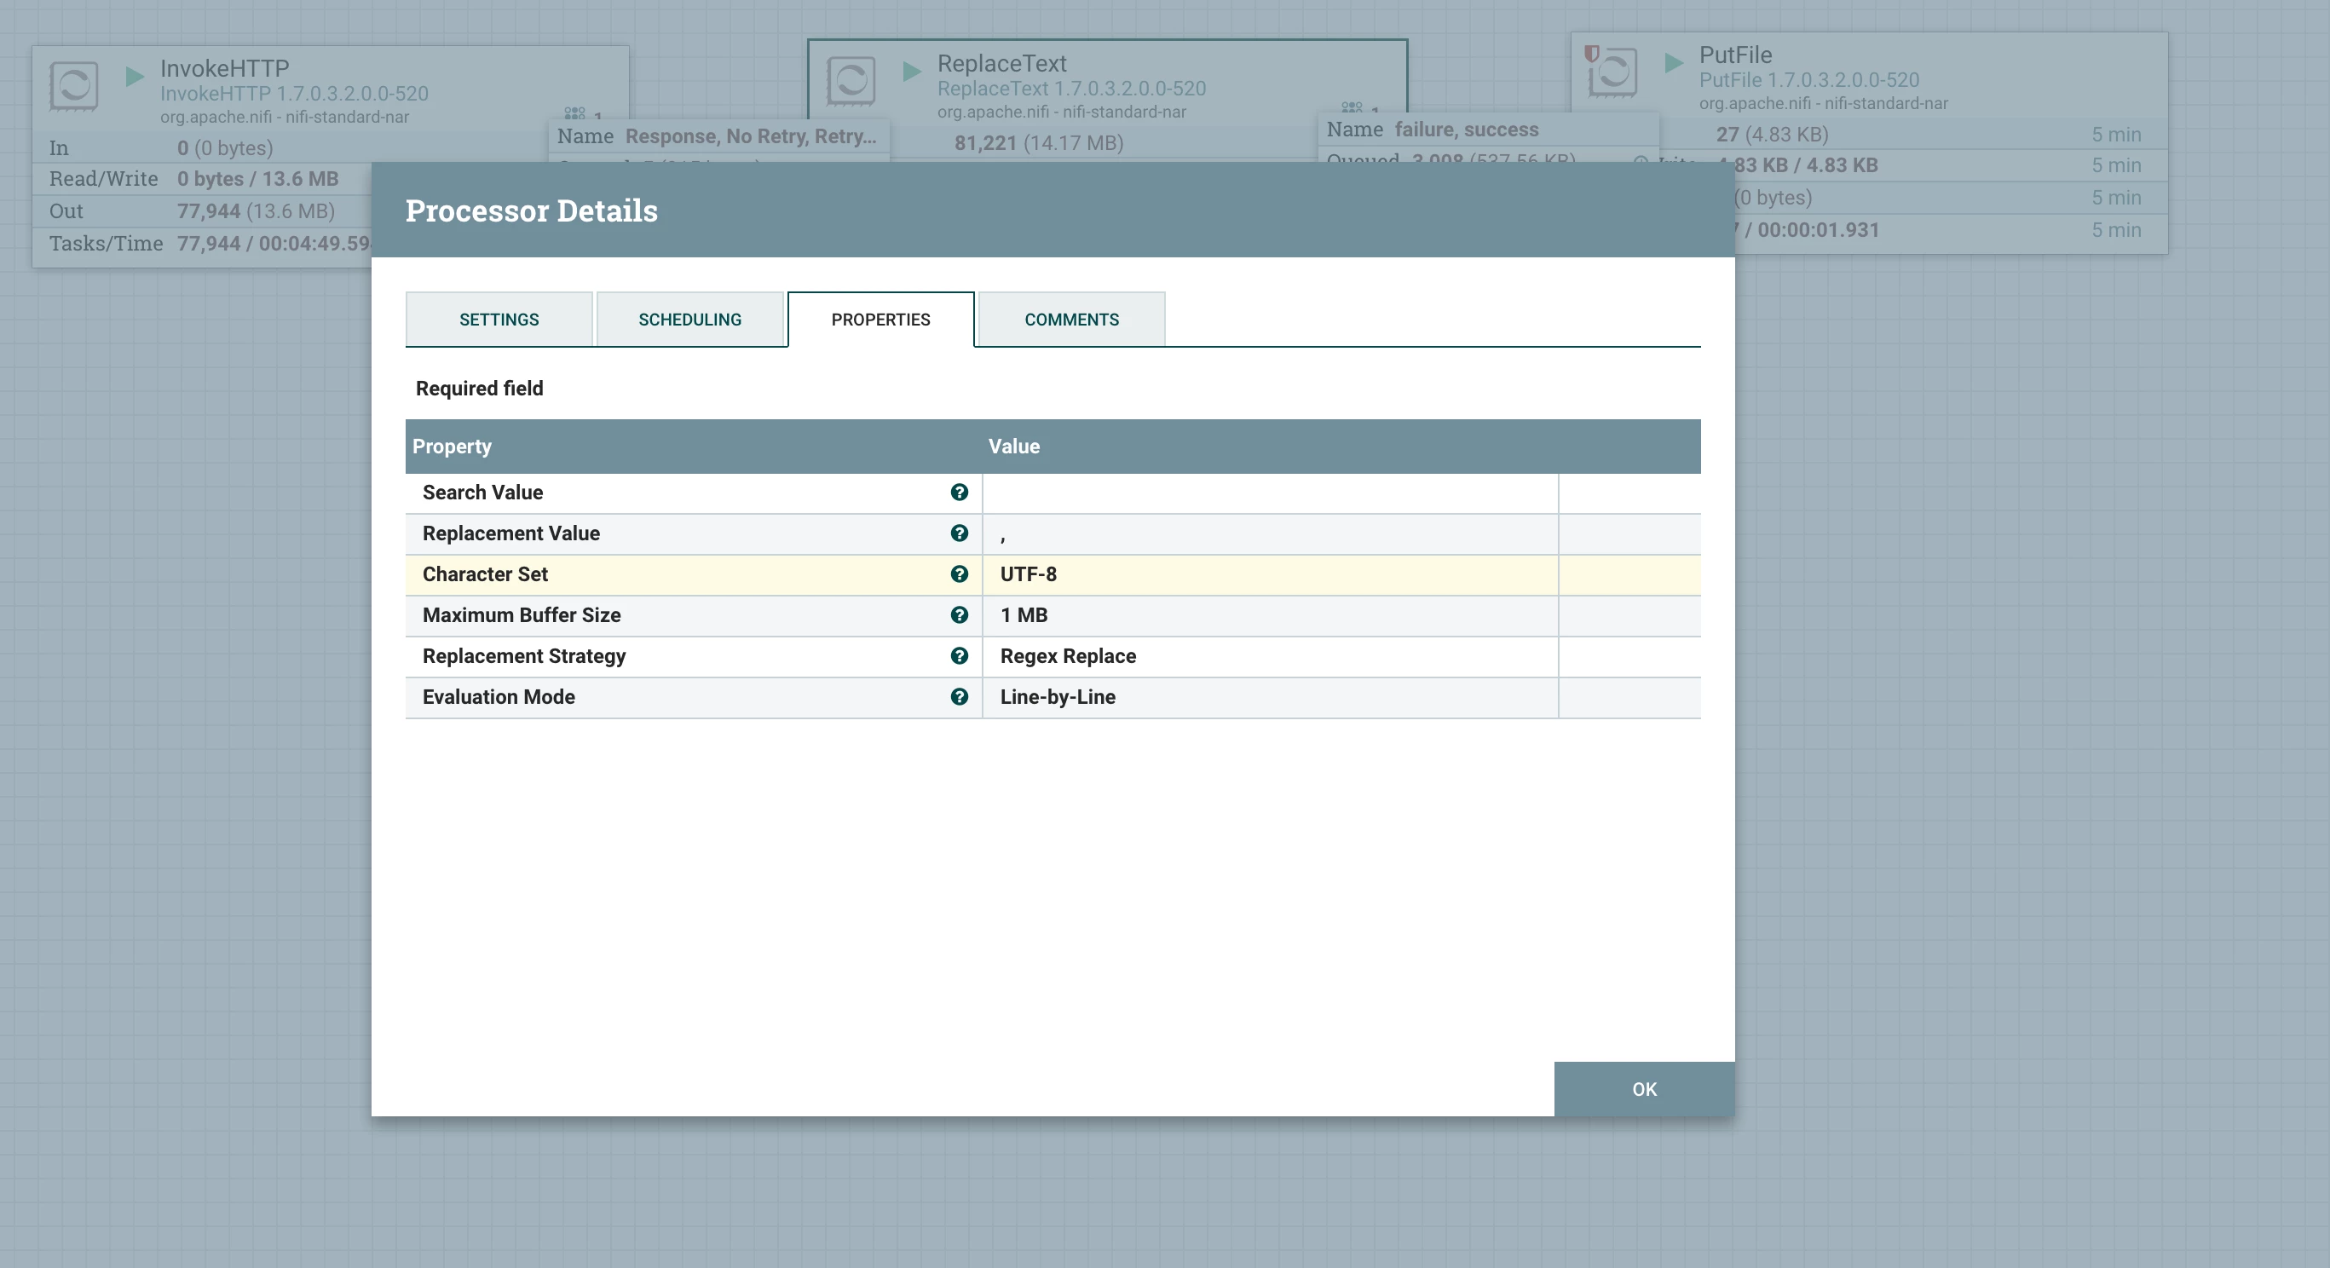Click InvokeHTTP green run status arrow
Screen dimensions: 2330x1268
point(135,76)
